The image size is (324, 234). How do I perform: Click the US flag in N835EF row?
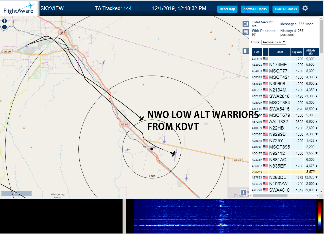266,166
